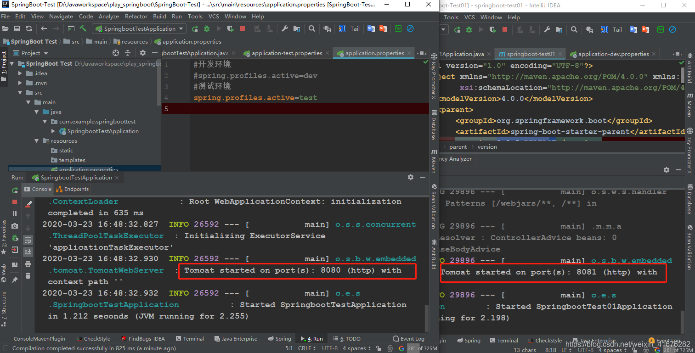Image resolution: width=695 pixels, height=353 pixels.
Task: Open Database side panel in left window
Action: tap(433, 124)
